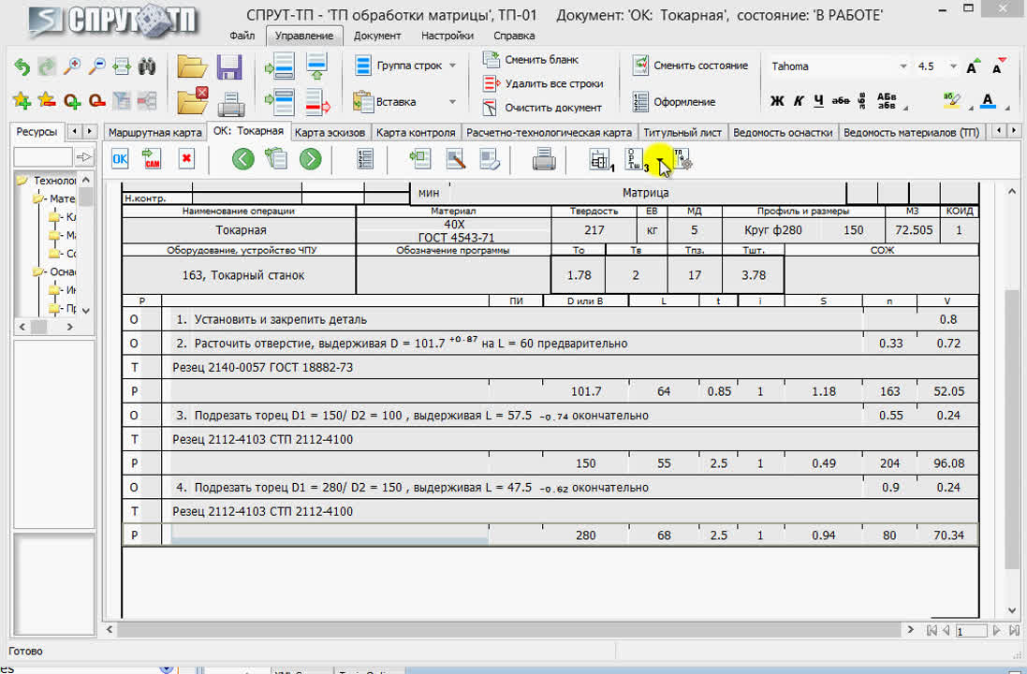Click the edit form pencil icon
This screenshot has height=674, width=1027.
tap(455, 159)
